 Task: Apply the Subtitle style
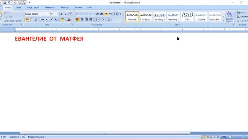pyautogui.click(x=201, y=17)
